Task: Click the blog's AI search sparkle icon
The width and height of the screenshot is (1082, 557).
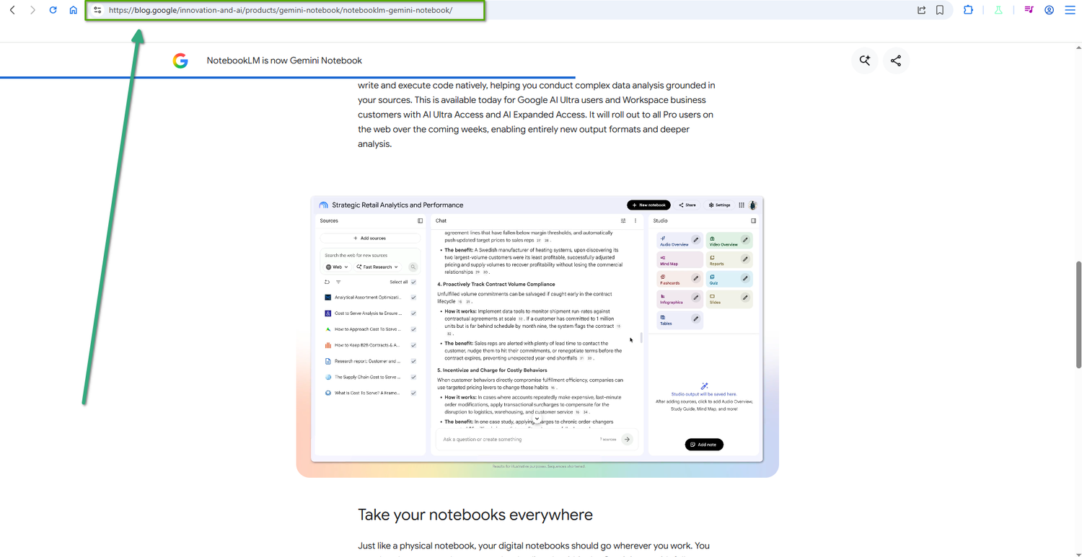Action: tap(865, 61)
